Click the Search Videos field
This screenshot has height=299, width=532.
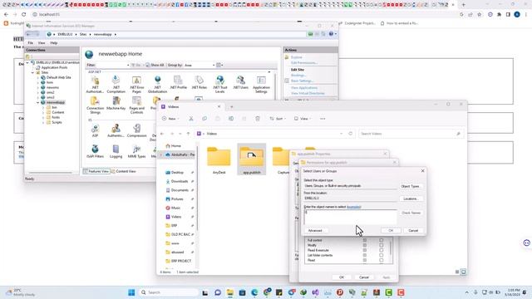(x=411, y=134)
